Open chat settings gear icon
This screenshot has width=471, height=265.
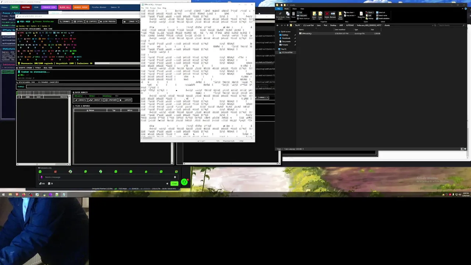[x=167, y=184]
